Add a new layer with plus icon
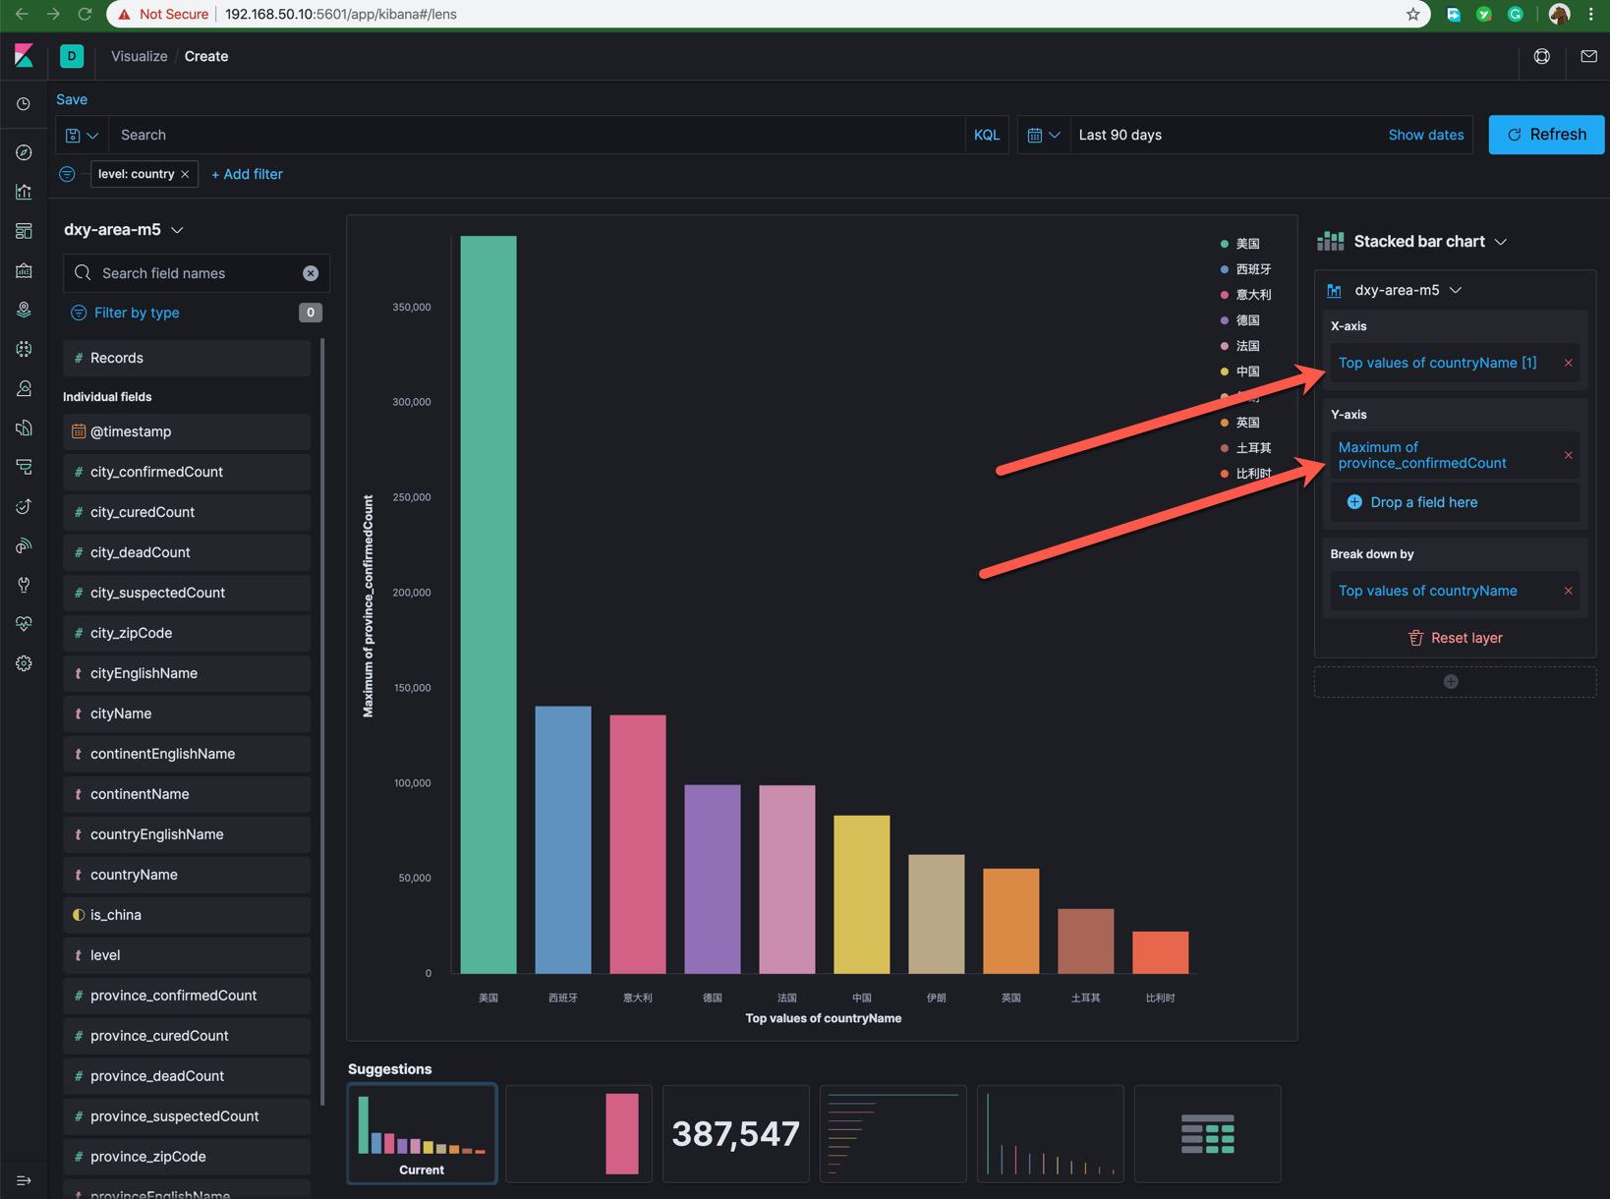The height and width of the screenshot is (1199, 1610). pos(1451,682)
